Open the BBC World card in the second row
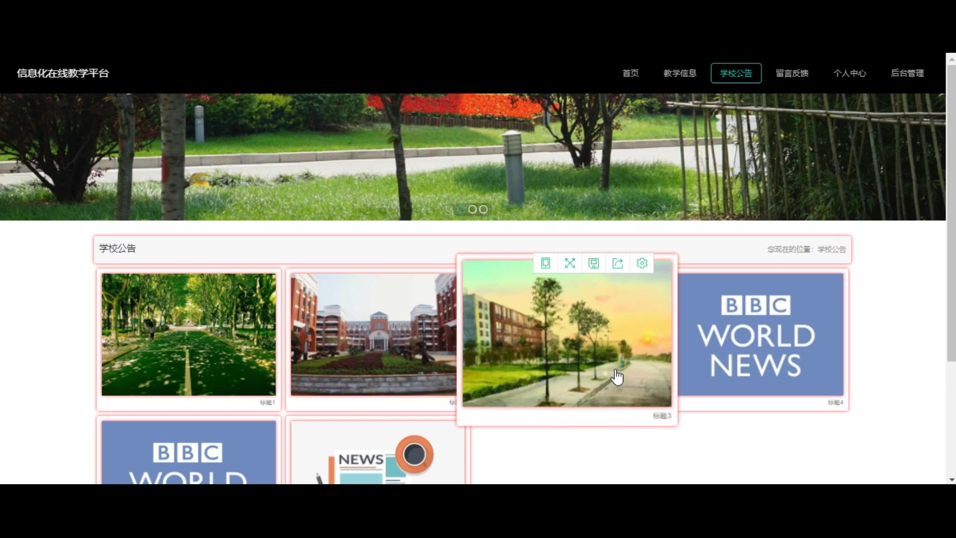This screenshot has width=956, height=538. tap(189, 452)
